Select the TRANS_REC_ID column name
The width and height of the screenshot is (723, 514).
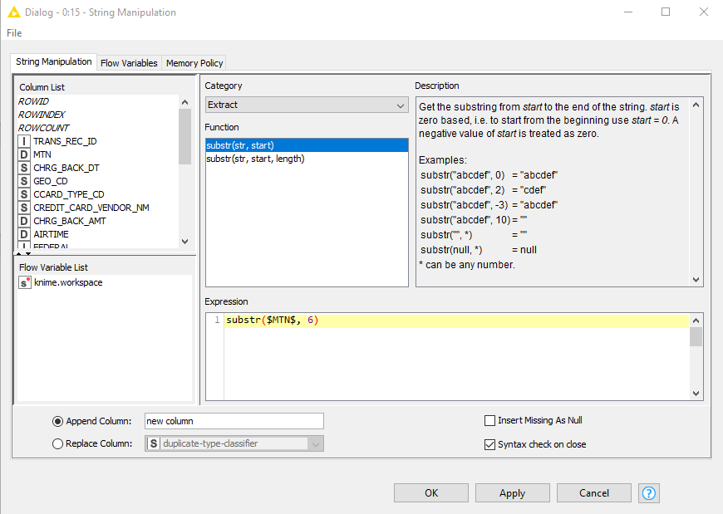65,141
